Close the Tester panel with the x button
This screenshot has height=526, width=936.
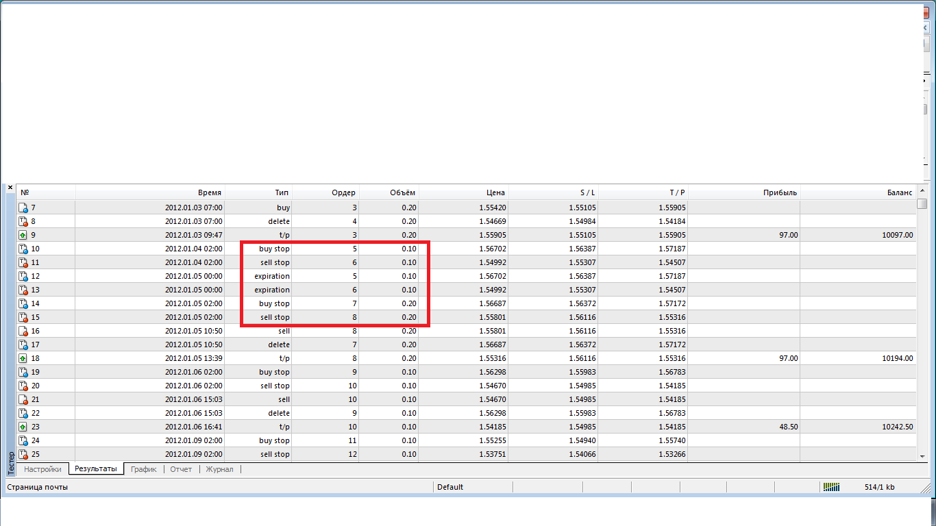10,188
